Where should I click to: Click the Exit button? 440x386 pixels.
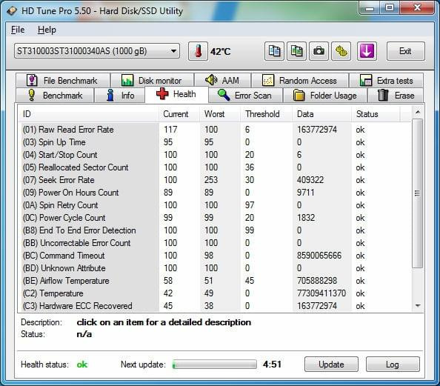coord(405,51)
